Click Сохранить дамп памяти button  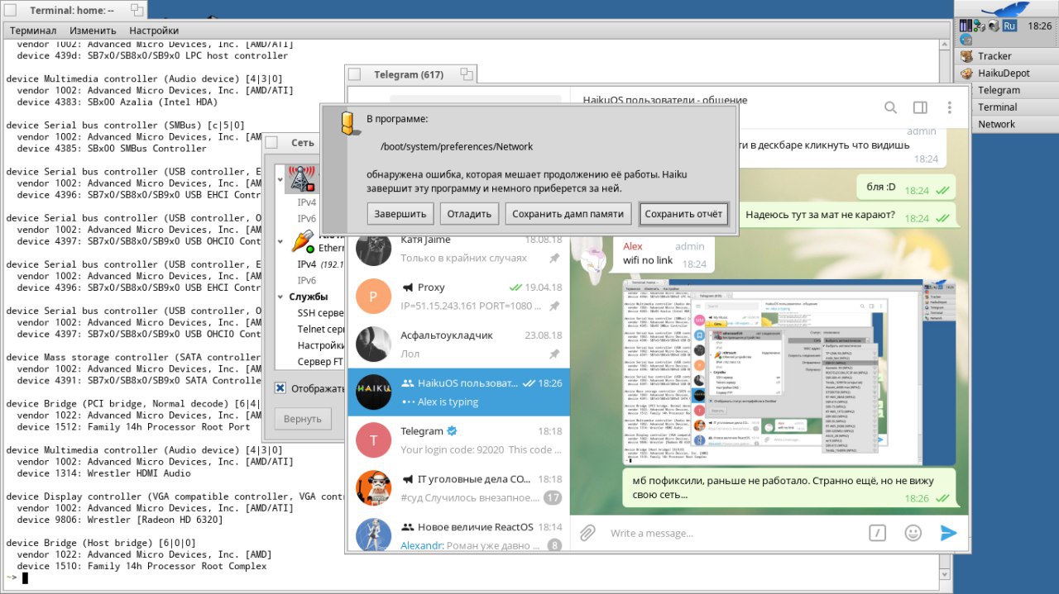[568, 214]
